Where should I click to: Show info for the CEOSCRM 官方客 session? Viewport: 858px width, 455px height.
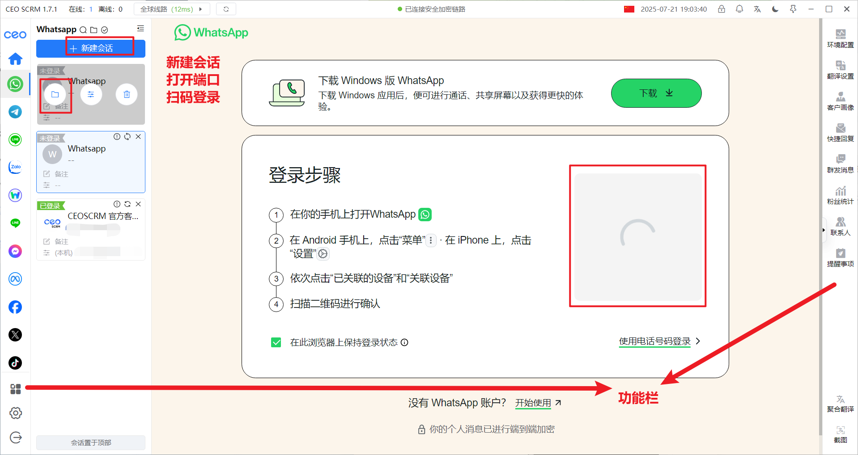coord(117,204)
